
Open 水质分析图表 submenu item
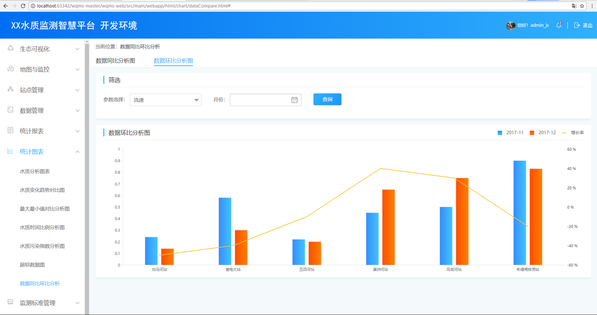coord(35,171)
